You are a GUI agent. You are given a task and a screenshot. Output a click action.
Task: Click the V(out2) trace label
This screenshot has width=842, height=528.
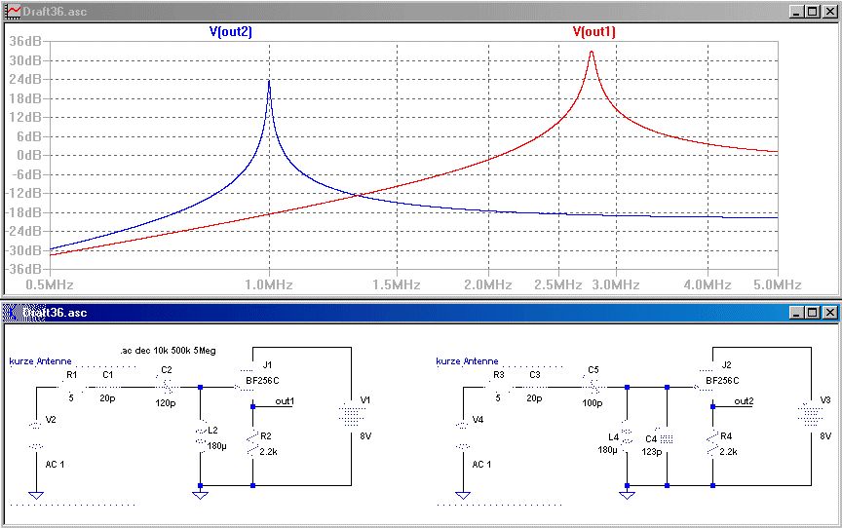(x=230, y=31)
